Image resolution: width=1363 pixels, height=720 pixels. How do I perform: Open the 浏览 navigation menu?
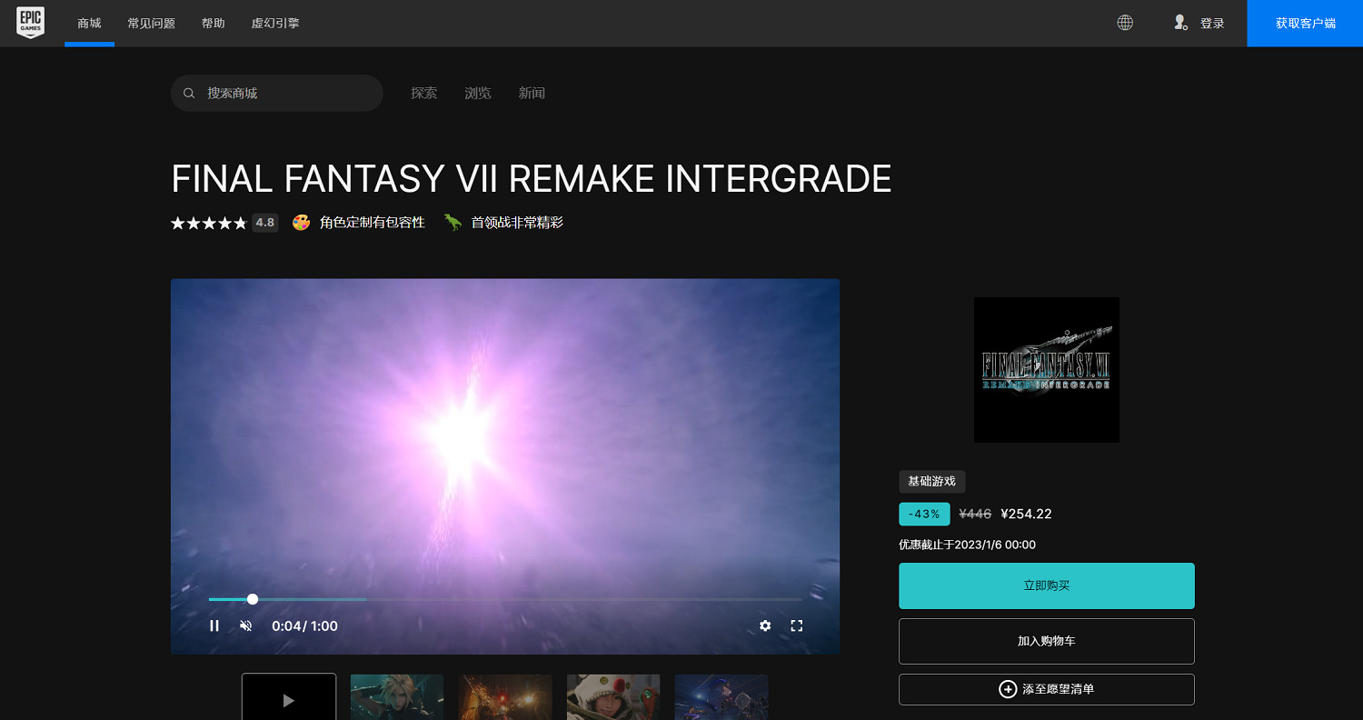tap(478, 93)
